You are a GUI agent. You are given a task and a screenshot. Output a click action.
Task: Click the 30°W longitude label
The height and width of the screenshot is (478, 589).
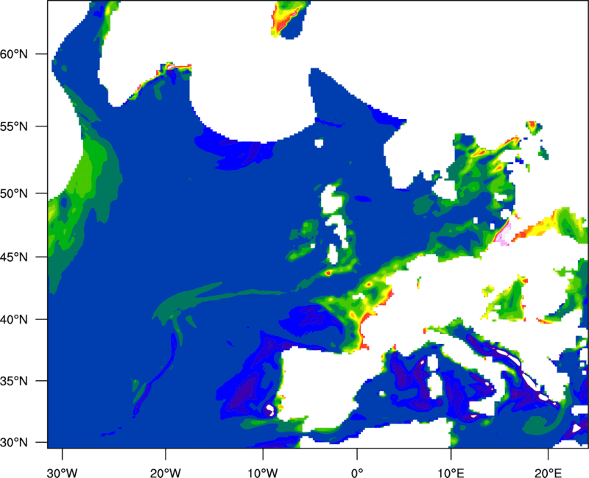point(63,473)
